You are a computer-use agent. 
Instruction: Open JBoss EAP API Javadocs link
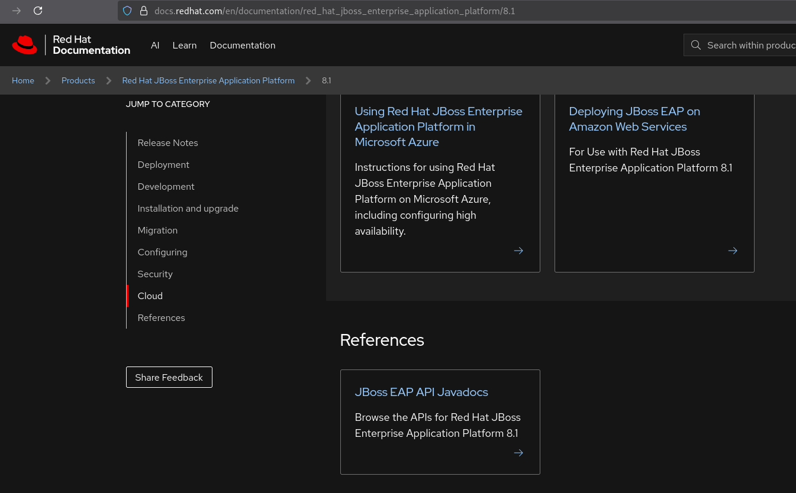click(x=421, y=392)
